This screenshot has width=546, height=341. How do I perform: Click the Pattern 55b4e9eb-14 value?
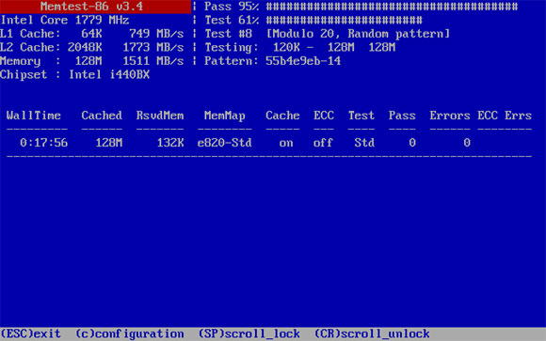303,61
